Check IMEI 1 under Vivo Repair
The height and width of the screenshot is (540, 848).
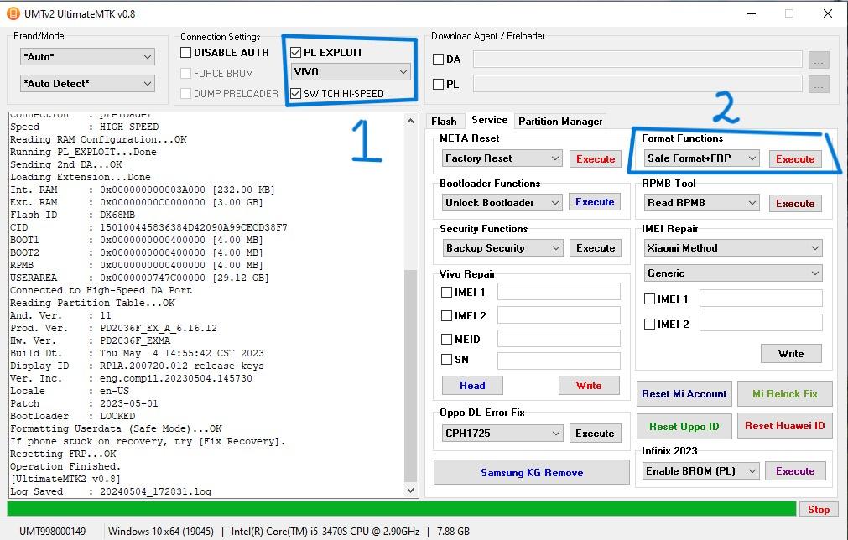click(447, 293)
